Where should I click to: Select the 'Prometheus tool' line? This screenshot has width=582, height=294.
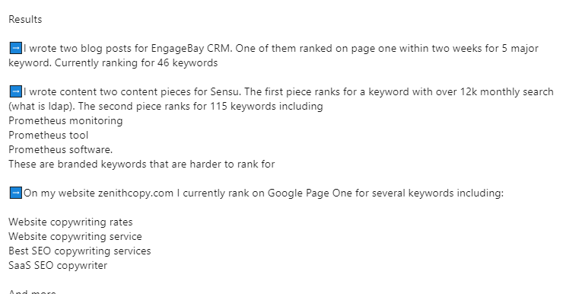coord(49,136)
